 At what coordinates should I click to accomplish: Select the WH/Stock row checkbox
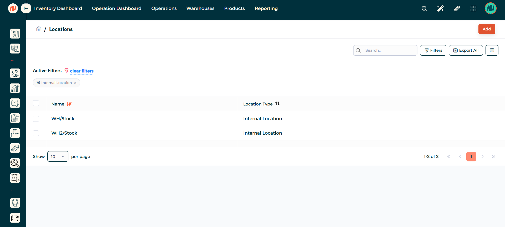click(x=36, y=119)
